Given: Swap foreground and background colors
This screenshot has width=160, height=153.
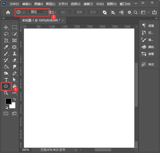Looking at the screenshot, I should (x=15, y=99).
